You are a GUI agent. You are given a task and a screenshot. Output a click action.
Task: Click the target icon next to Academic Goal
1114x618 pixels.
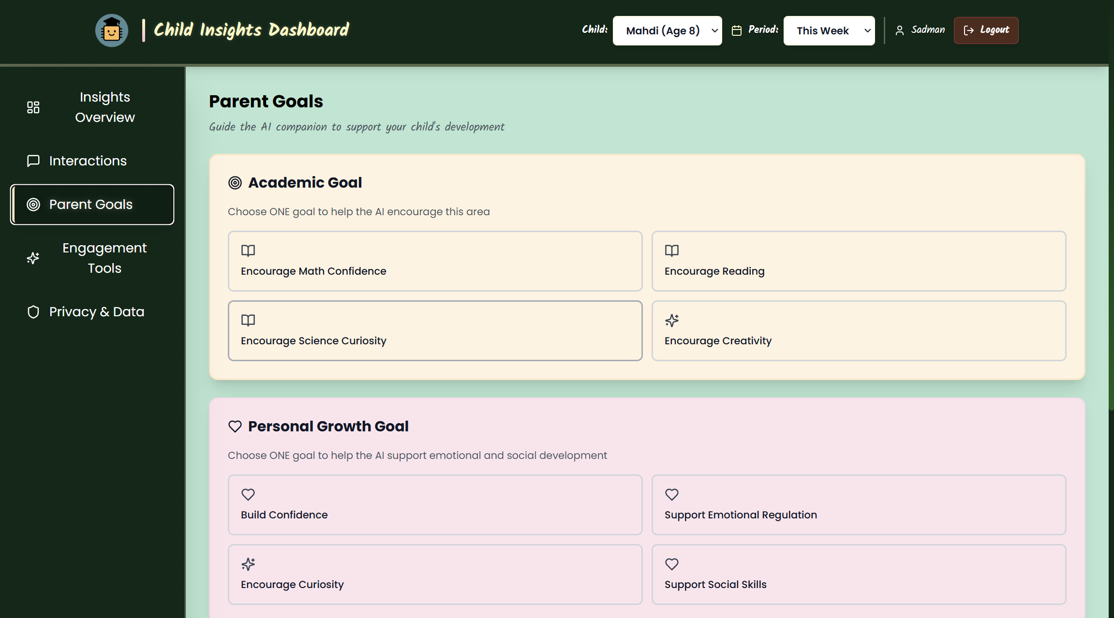pyautogui.click(x=235, y=183)
